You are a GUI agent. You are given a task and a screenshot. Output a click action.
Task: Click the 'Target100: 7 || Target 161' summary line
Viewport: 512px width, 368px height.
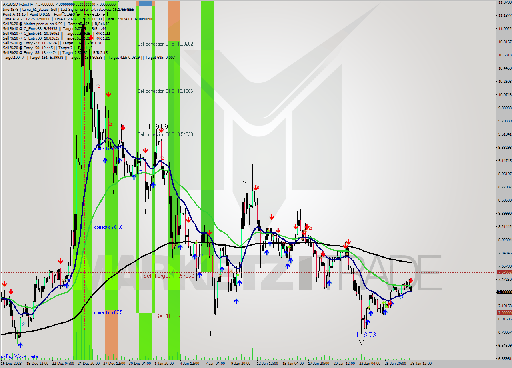88,57
